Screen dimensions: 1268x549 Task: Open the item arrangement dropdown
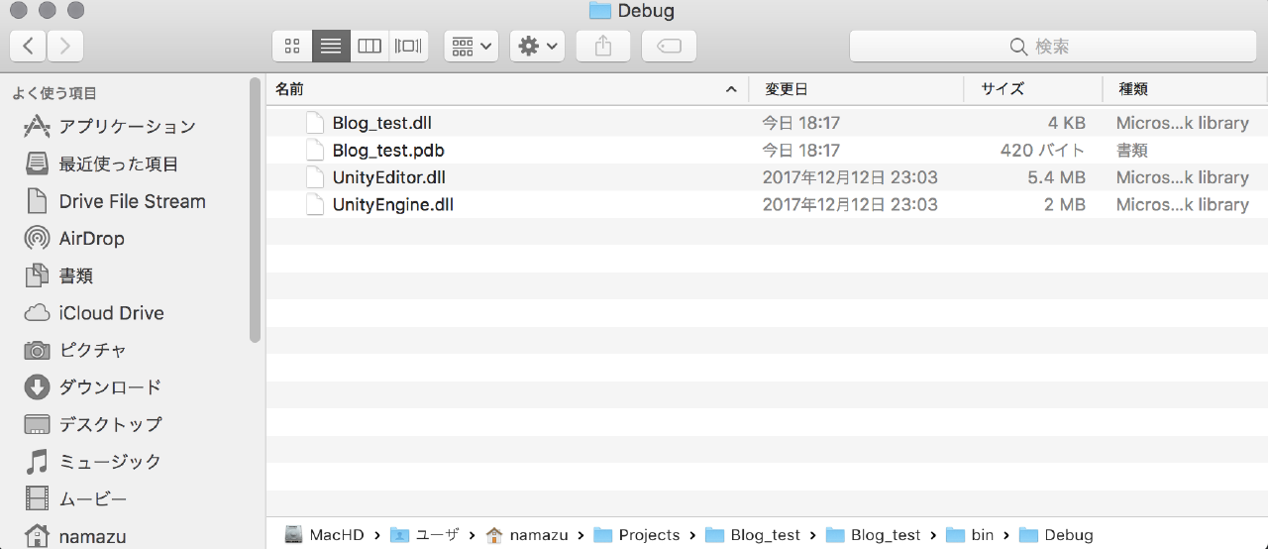(471, 46)
